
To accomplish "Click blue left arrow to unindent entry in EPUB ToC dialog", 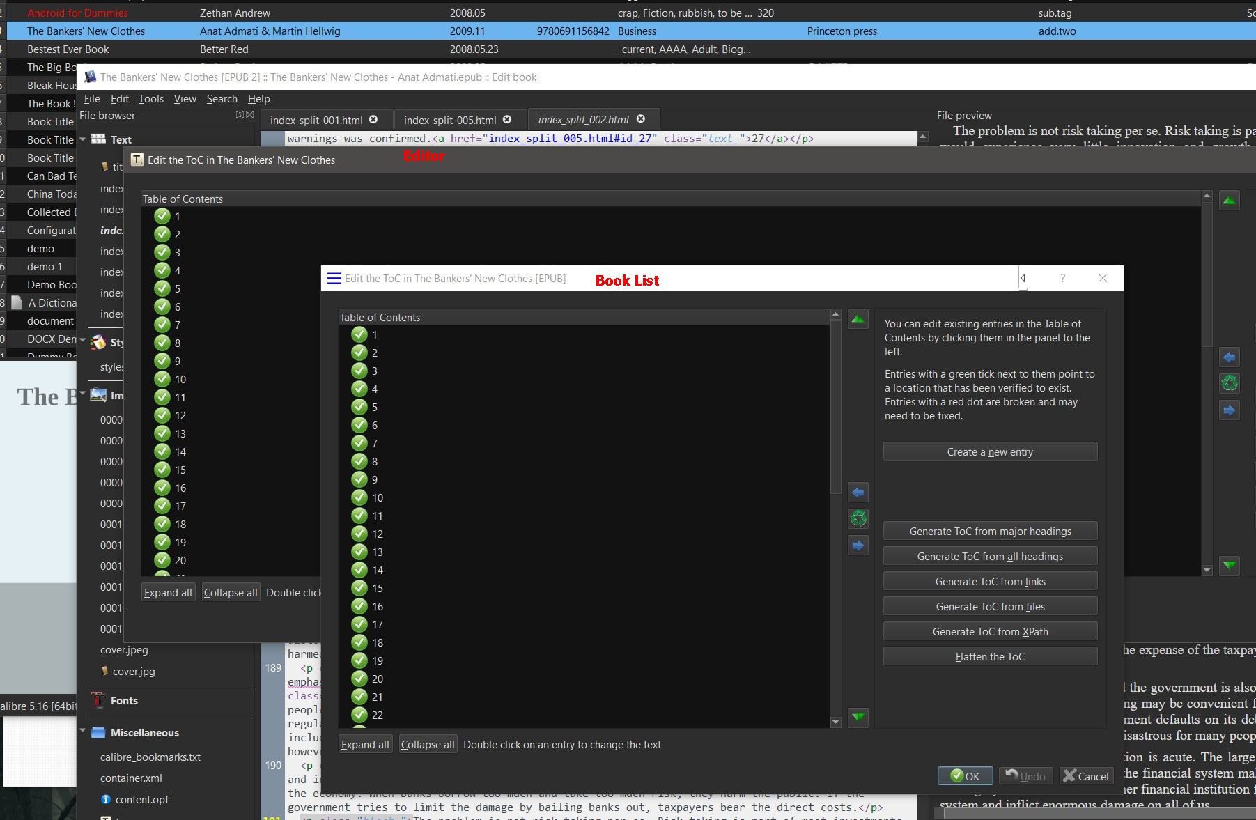I will coord(858,493).
